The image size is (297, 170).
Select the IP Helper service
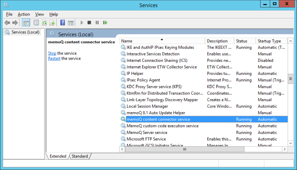point(204,74)
